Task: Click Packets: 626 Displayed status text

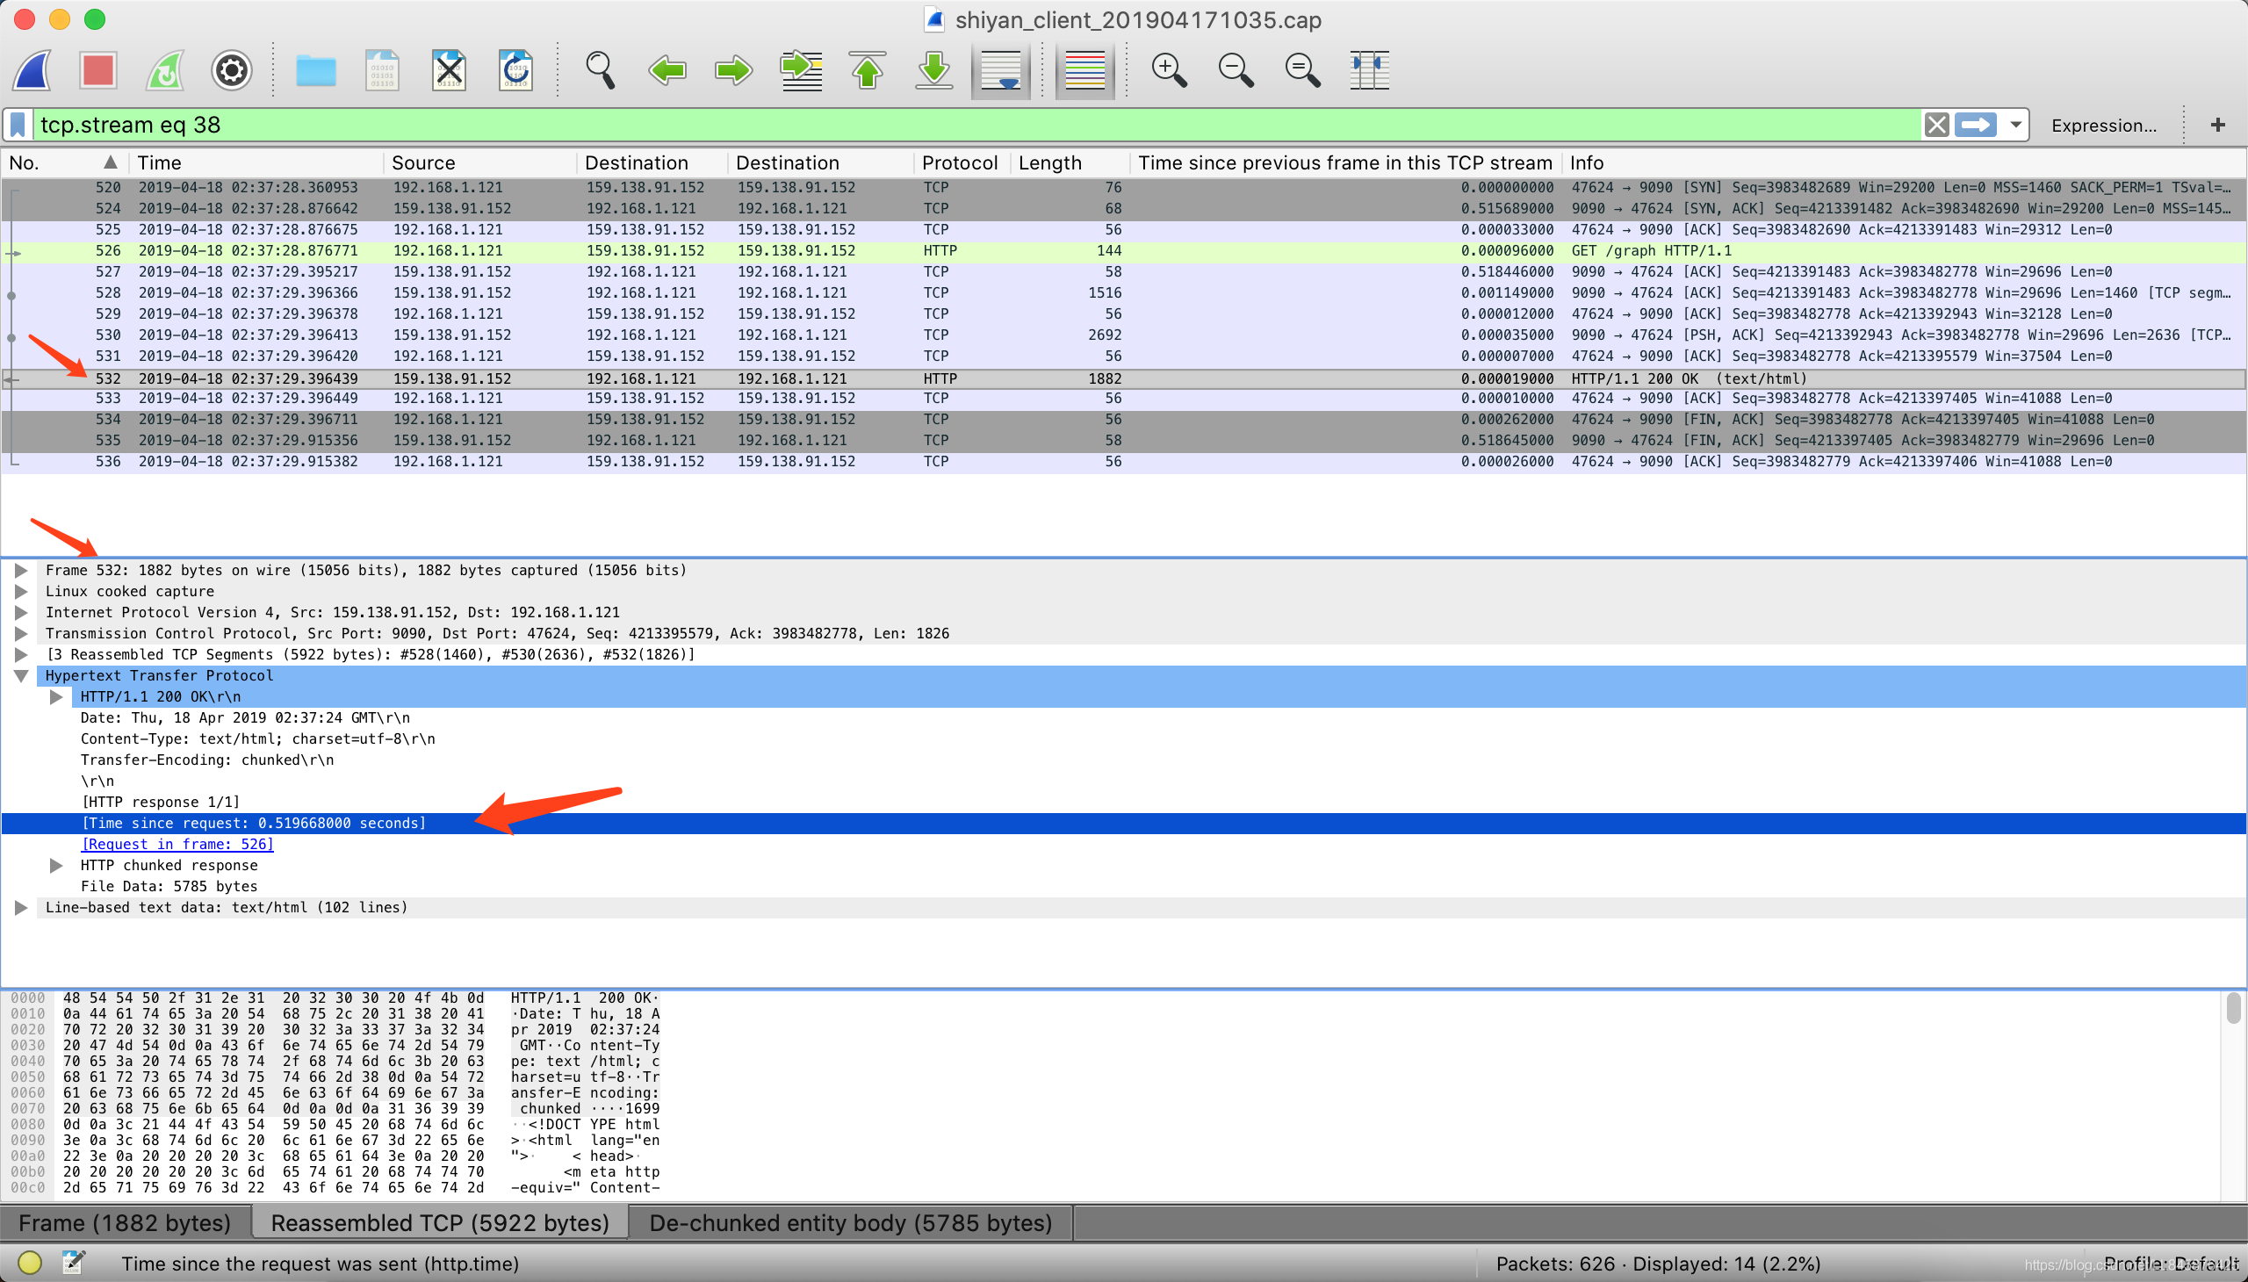Action: click(x=1658, y=1264)
